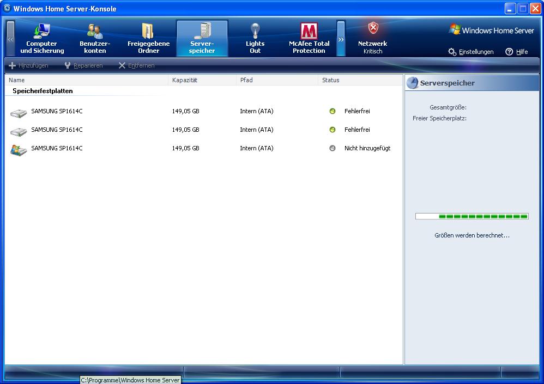Viewport: 544px width, 384px height.
Task: Click the Entfernen X icon
Action: point(122,65)
